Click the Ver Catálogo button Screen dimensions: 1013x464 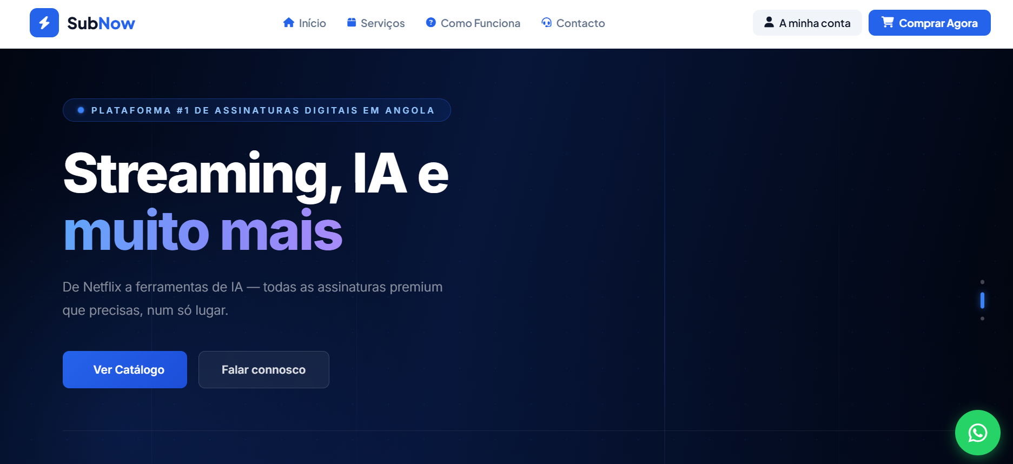click(x=125, y=369)
